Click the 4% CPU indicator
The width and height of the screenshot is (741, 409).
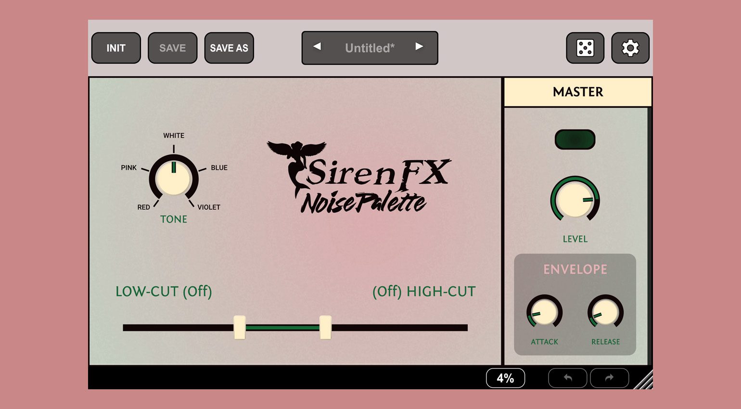click(x=505, y=378)
